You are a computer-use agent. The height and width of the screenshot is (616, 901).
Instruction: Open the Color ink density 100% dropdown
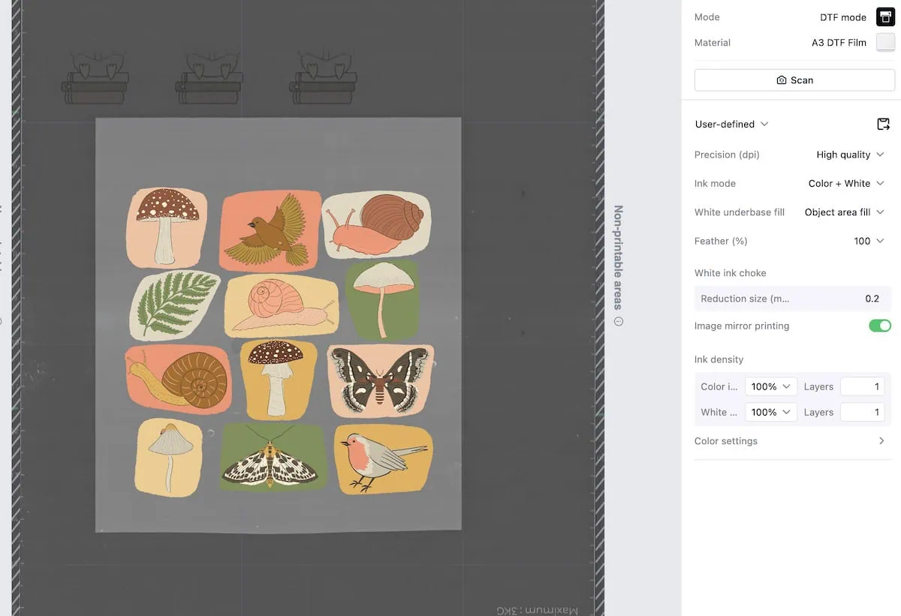pos(771,386)
